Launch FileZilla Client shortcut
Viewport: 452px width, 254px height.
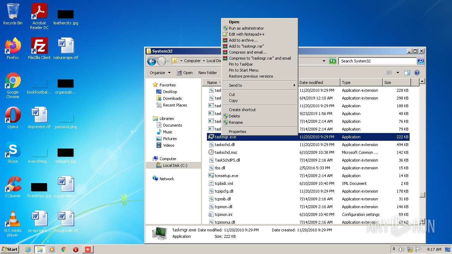pos(39,49)
